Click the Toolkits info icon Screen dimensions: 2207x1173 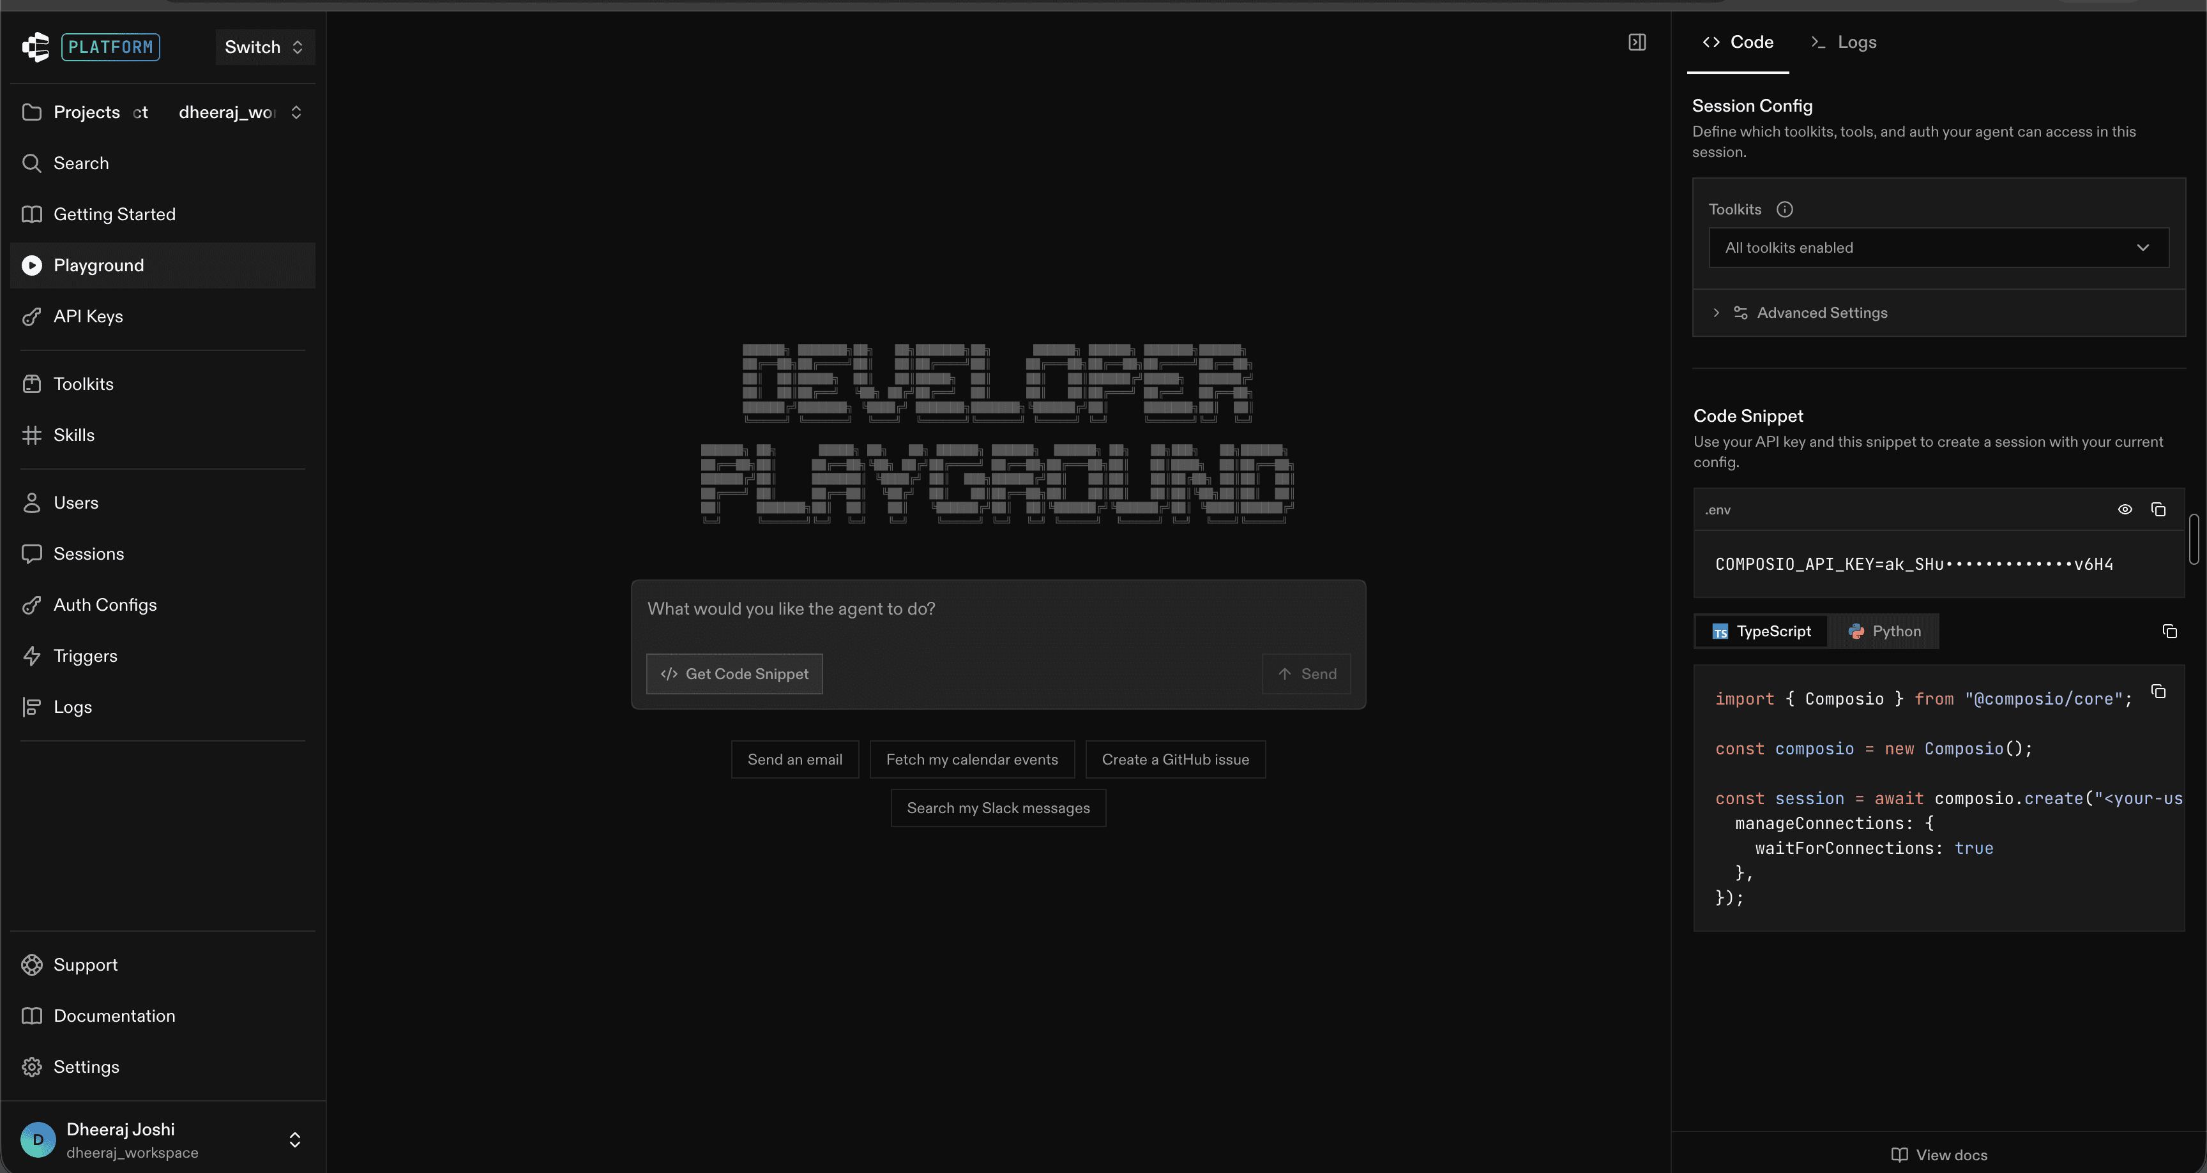tap(1785, 210)
